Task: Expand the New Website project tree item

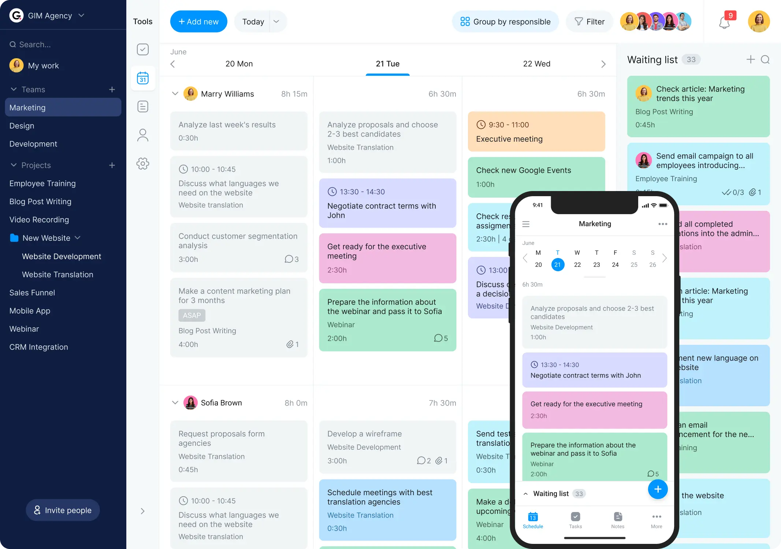Action: (78, 238)
